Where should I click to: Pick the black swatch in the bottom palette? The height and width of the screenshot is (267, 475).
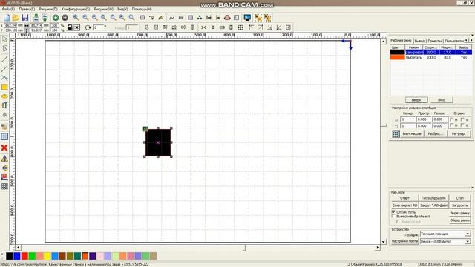[10, 256]
